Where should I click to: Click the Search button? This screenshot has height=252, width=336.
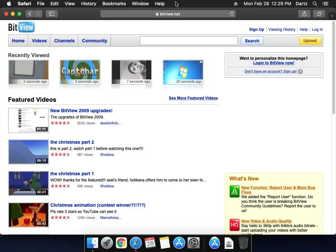pos(252,41)
